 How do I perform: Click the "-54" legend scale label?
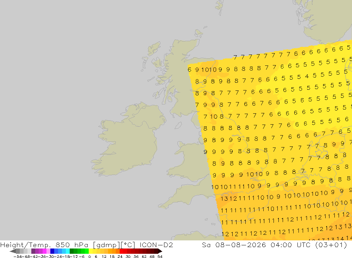pyautogui.click(x=18, y=257)
